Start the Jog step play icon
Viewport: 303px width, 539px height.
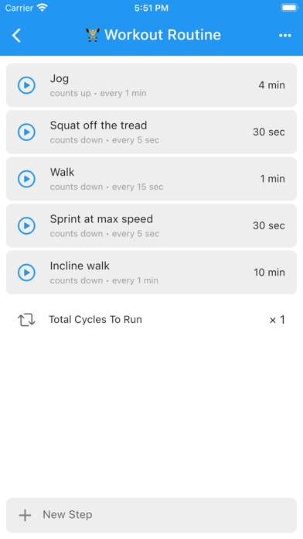click(26, 85)
